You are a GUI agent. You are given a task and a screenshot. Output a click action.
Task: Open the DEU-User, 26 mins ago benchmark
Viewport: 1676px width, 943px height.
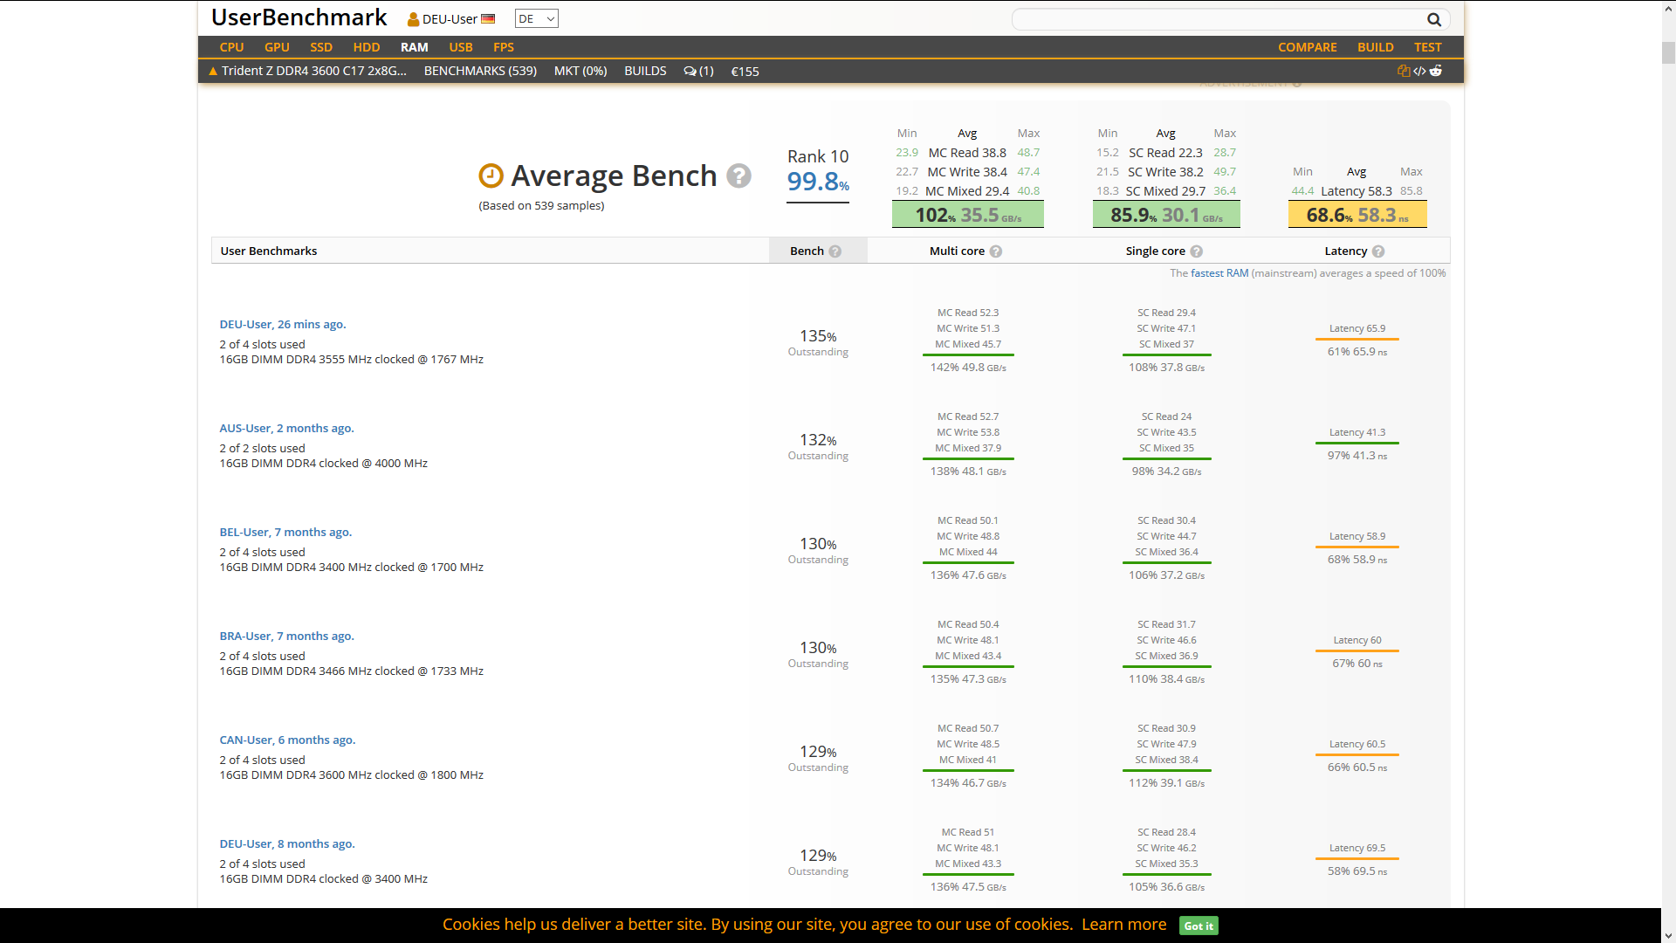click(x=282, y=324)
